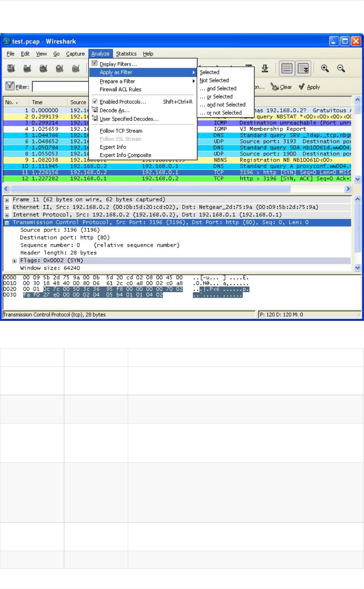Open the Edit menu
This screenshot has width=364, height=589.
[x=25, y=54]
